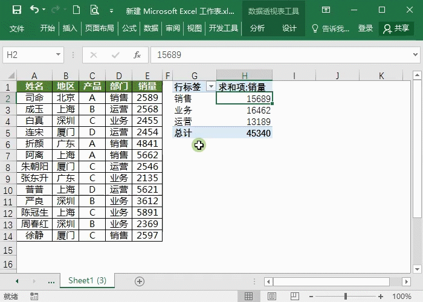
Task: Switch to the 审阅 tab
Action: (x=173, y=28)
